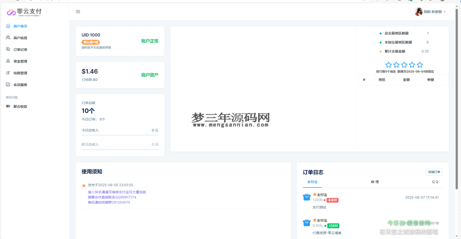Viewport: 461px width, 239px height.
Task: Click the 10个 order total
Action: (x=88, y=111)
